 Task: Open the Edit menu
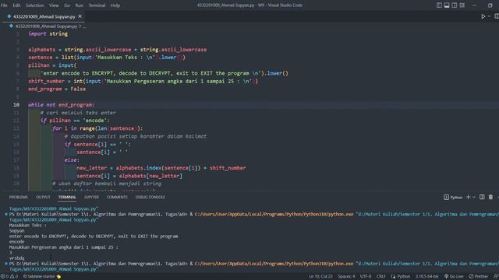(x=16, y=5)
